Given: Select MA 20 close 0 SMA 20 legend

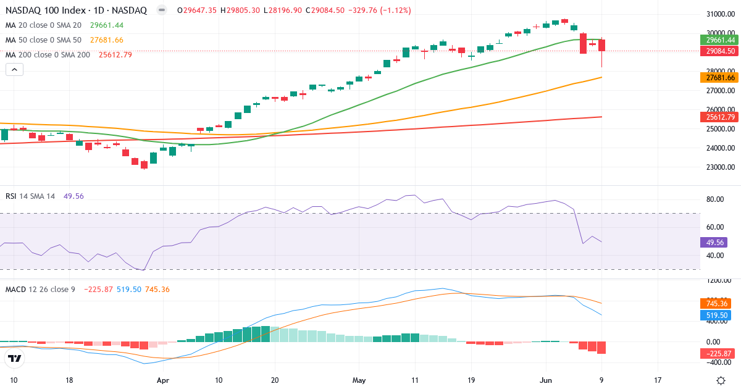Looking at the screenshot, I should click(43, 25).
